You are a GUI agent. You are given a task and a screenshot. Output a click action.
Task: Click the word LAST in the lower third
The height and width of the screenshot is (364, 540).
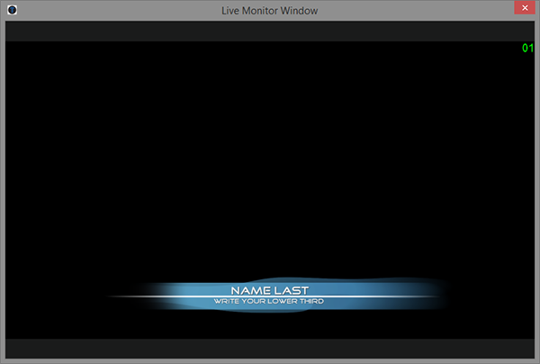click(292, 290)
